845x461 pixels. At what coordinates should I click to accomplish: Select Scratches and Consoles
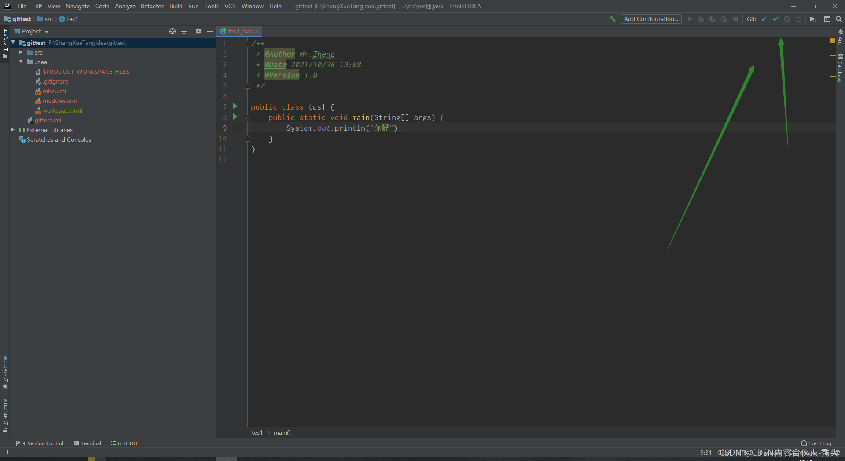59,139
